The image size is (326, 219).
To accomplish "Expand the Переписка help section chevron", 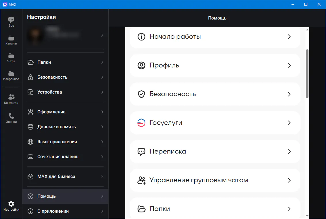I will (x=289, y=152).
